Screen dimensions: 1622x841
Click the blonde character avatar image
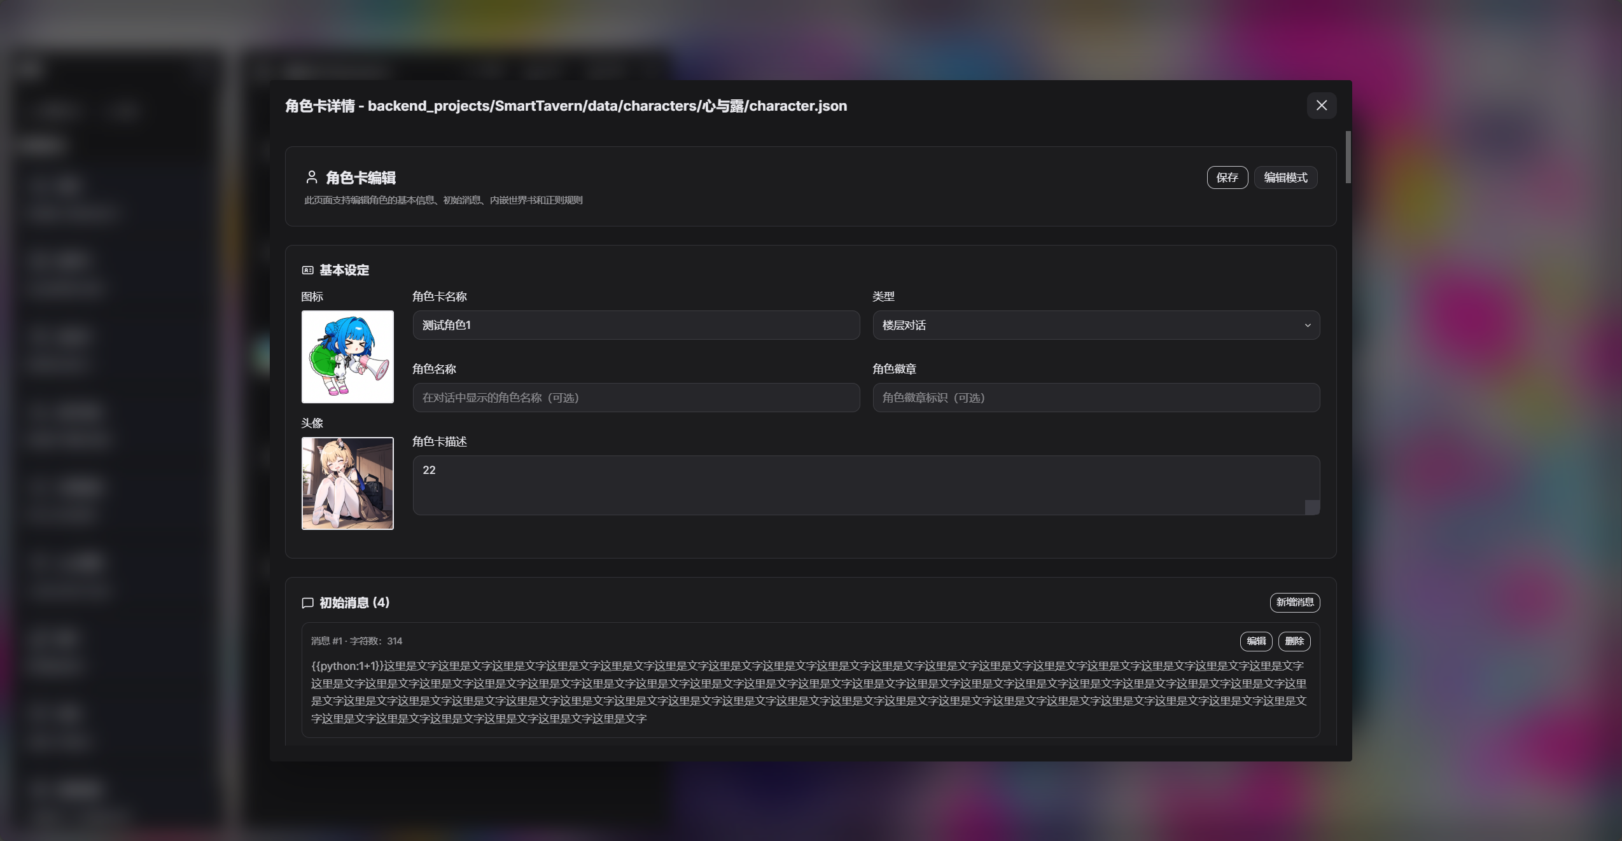click(x=347, y=483)
